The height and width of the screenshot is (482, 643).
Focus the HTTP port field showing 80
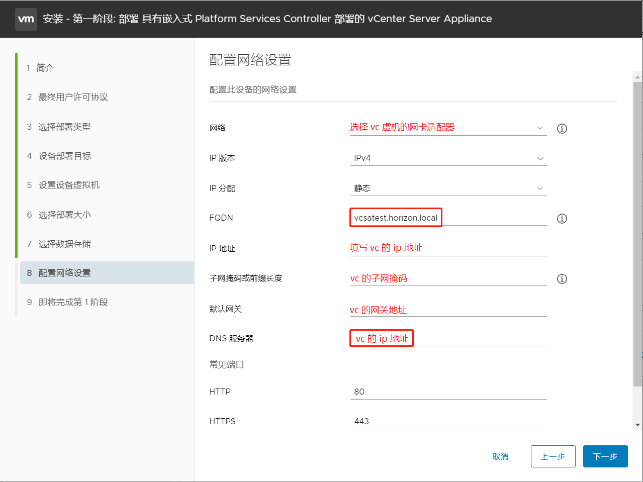[x=448, y=392]
